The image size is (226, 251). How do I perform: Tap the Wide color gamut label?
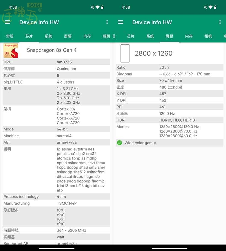[x=140, y=143]
